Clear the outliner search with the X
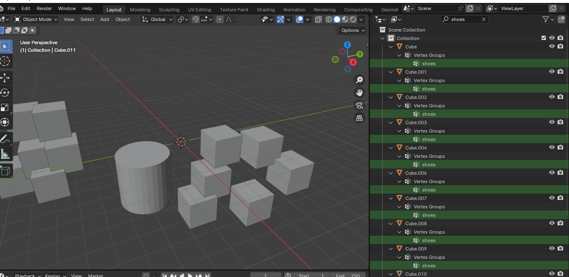Image resolution: width=569 pixels, height=277 pixels. [x=484, y=19]
